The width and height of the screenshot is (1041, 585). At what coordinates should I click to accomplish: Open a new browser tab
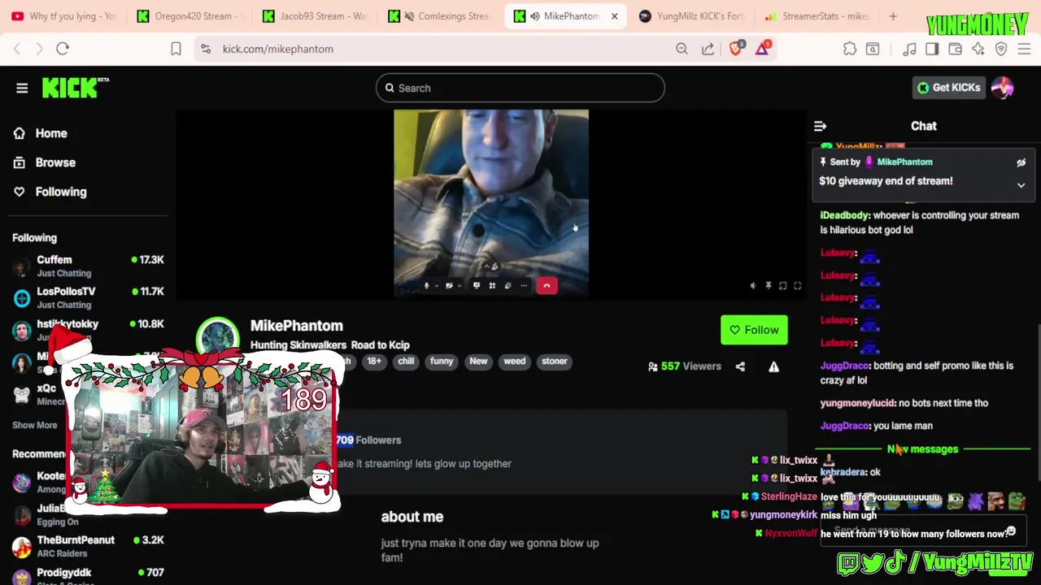click(893, 16)
